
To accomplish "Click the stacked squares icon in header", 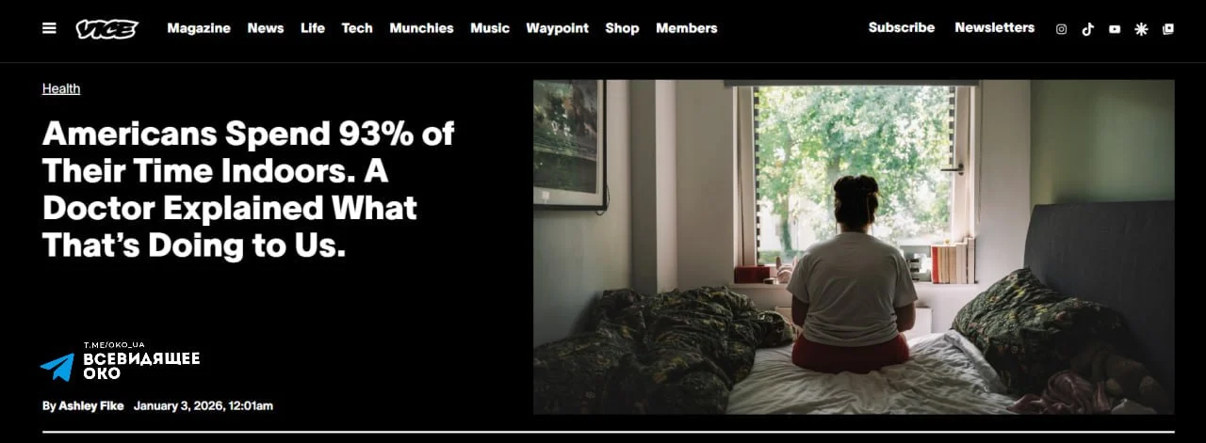I will [x=1168, y=29].
